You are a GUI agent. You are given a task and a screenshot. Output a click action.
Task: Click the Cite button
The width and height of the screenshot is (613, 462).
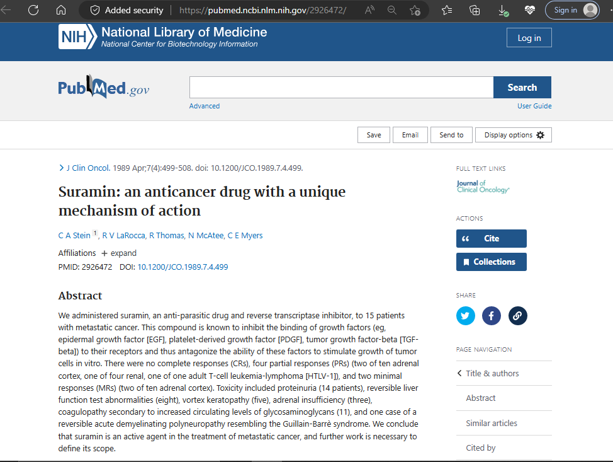(492, 238)
